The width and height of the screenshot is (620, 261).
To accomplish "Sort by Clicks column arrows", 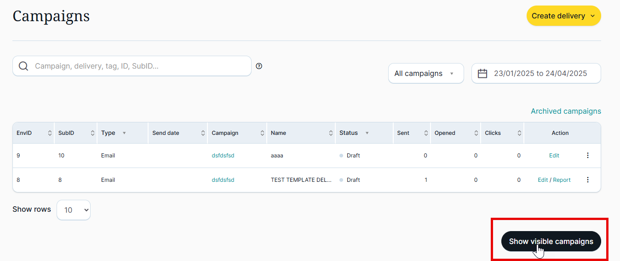I will click(x=519, y=133).
